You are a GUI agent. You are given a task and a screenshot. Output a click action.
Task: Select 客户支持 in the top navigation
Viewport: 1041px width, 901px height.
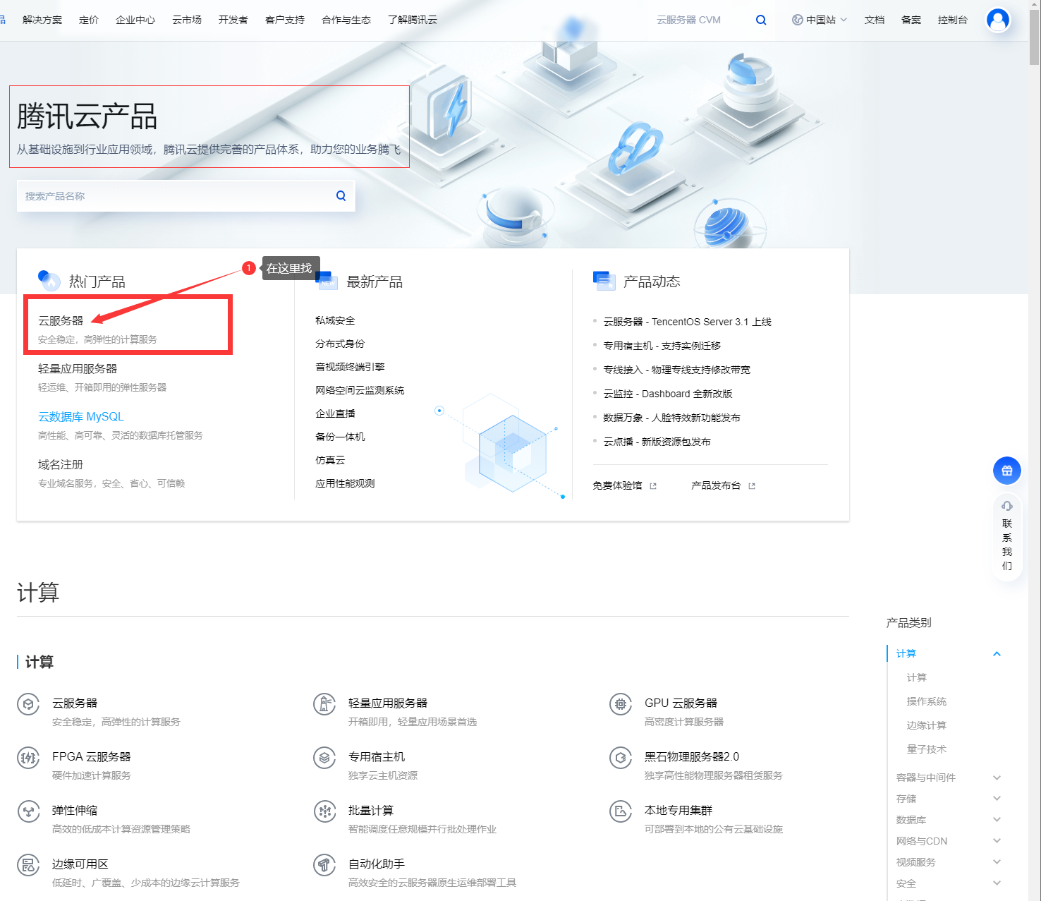pos(284,20)
